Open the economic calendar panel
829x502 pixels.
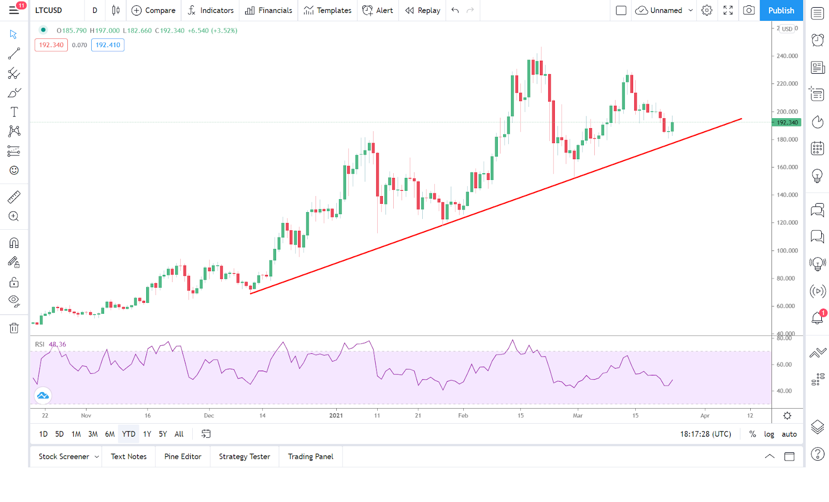click(x=817, y=148)
